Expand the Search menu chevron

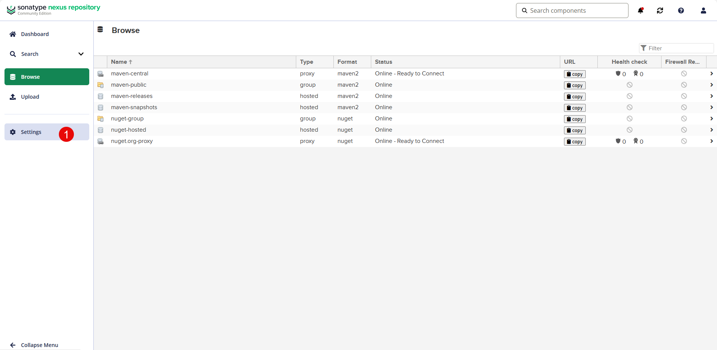[x=81, y=54]
